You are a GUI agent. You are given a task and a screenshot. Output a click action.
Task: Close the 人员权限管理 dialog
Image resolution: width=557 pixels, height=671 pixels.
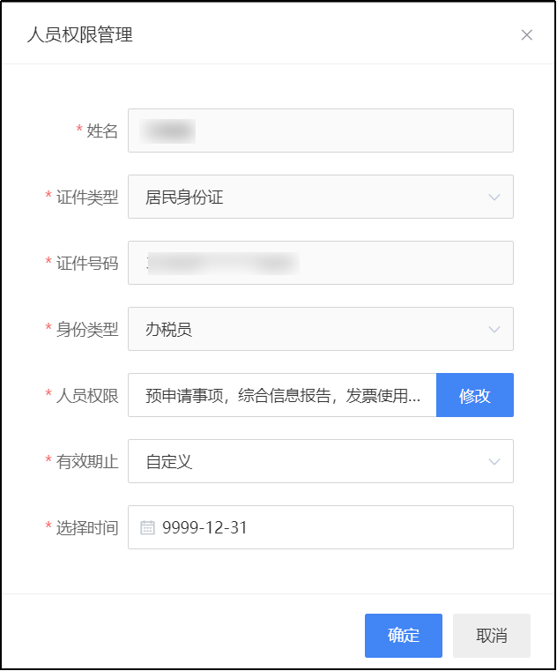(527, 35)
